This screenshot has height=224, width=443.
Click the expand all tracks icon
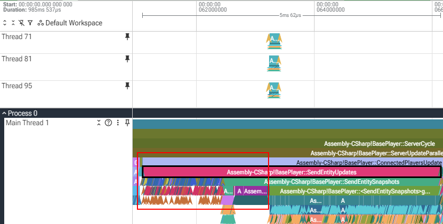point(5,23)
